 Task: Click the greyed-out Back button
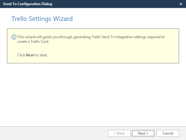119,133
